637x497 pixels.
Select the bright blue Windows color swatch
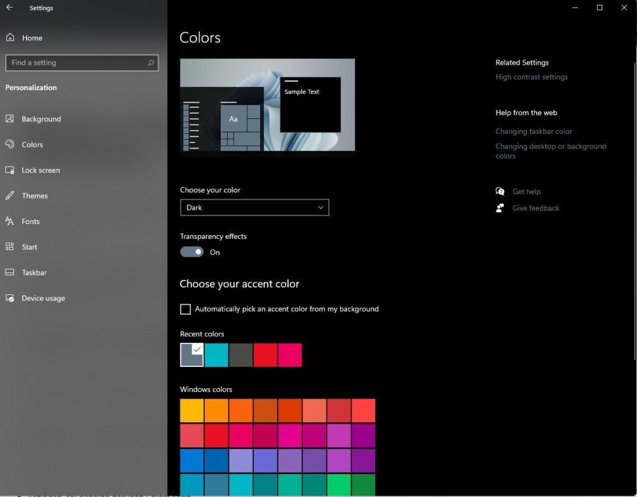point(192,460)
